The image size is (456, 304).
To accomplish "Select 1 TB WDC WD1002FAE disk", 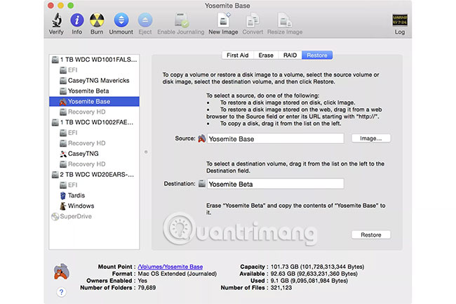I will pyautogui.click(x=94, y=122).
